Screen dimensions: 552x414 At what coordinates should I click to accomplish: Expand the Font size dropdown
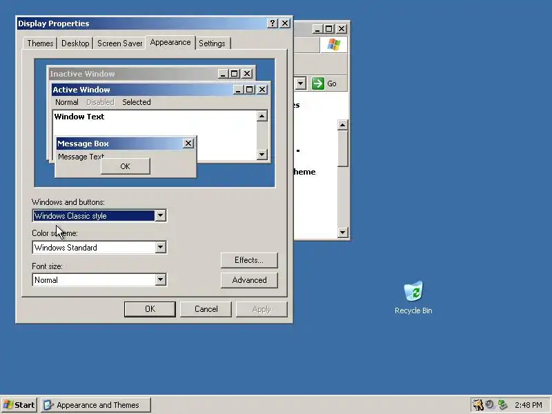pos(160,280)
